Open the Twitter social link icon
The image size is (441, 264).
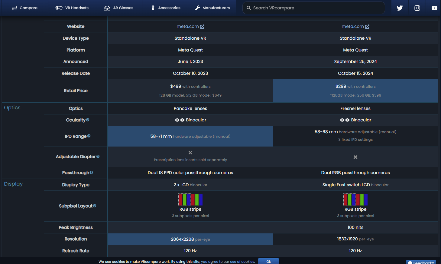click(400, 8)
